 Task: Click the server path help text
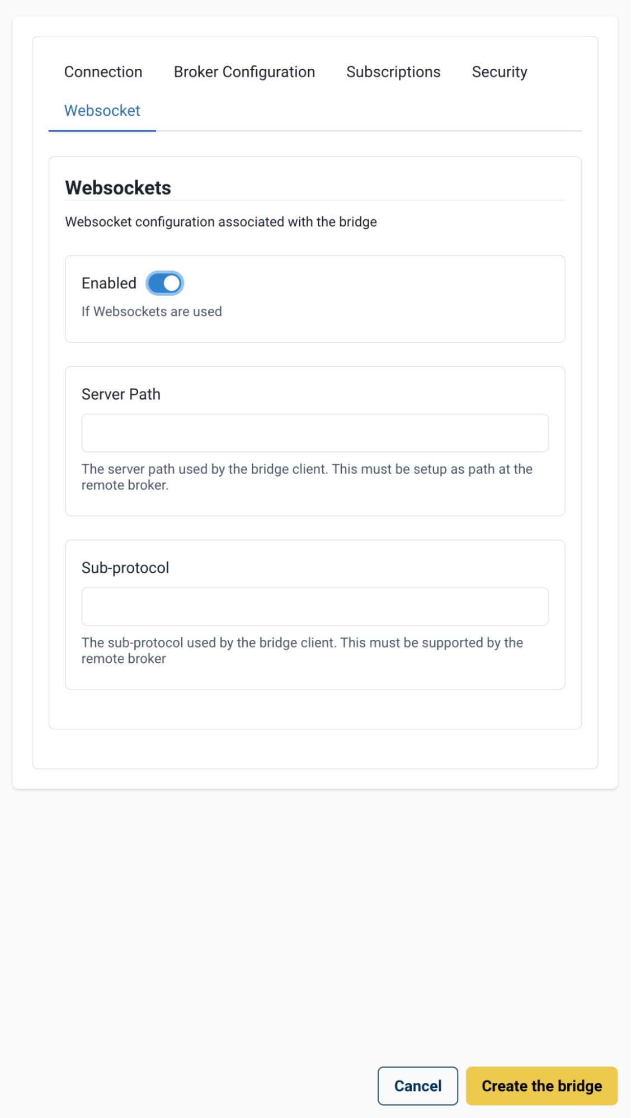pos(307,477)
